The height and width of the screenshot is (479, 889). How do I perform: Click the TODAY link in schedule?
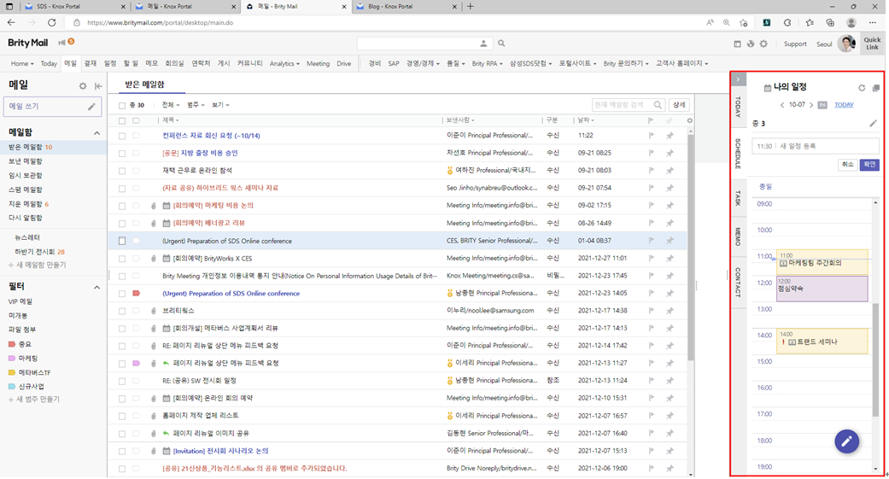(x=844, y=105)
